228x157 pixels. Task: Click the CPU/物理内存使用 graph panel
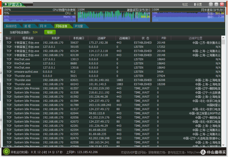[x=40, y=15]
